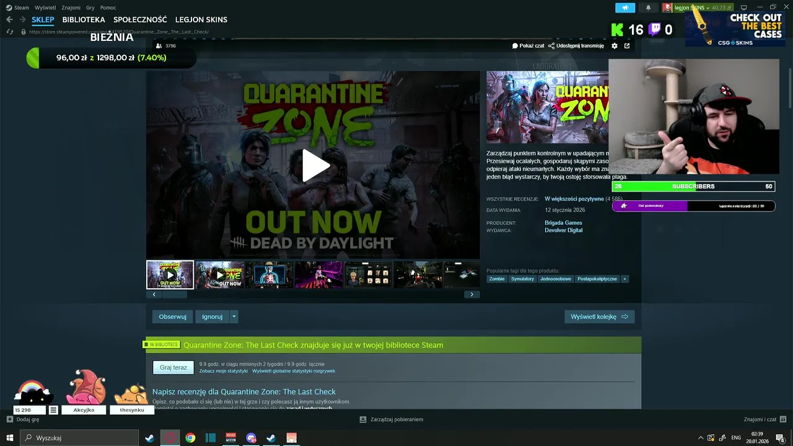Screen dimensions: 793x446
Task: Open Znajomi i czat panel
Action: coord(765,419)
